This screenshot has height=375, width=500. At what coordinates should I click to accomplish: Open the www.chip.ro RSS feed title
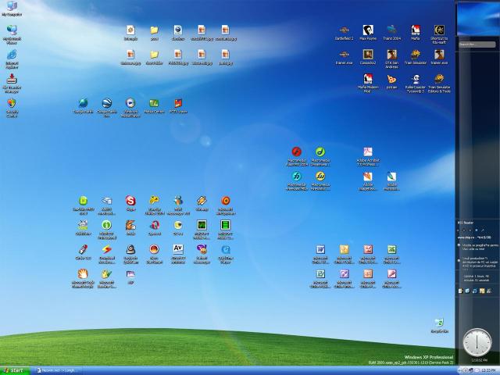(x=474, y=237)
